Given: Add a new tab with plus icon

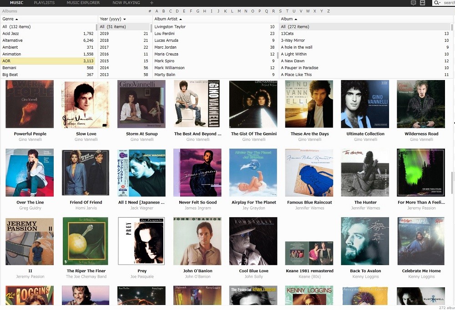Looking at the screenshot, I should 152,3.
